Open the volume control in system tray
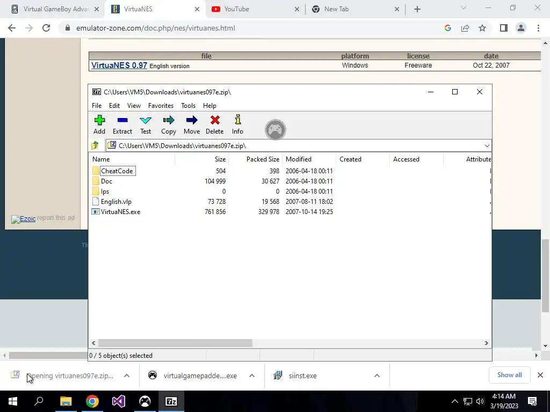Viewport: 550px width, 412px height. [x=480, y=401]
